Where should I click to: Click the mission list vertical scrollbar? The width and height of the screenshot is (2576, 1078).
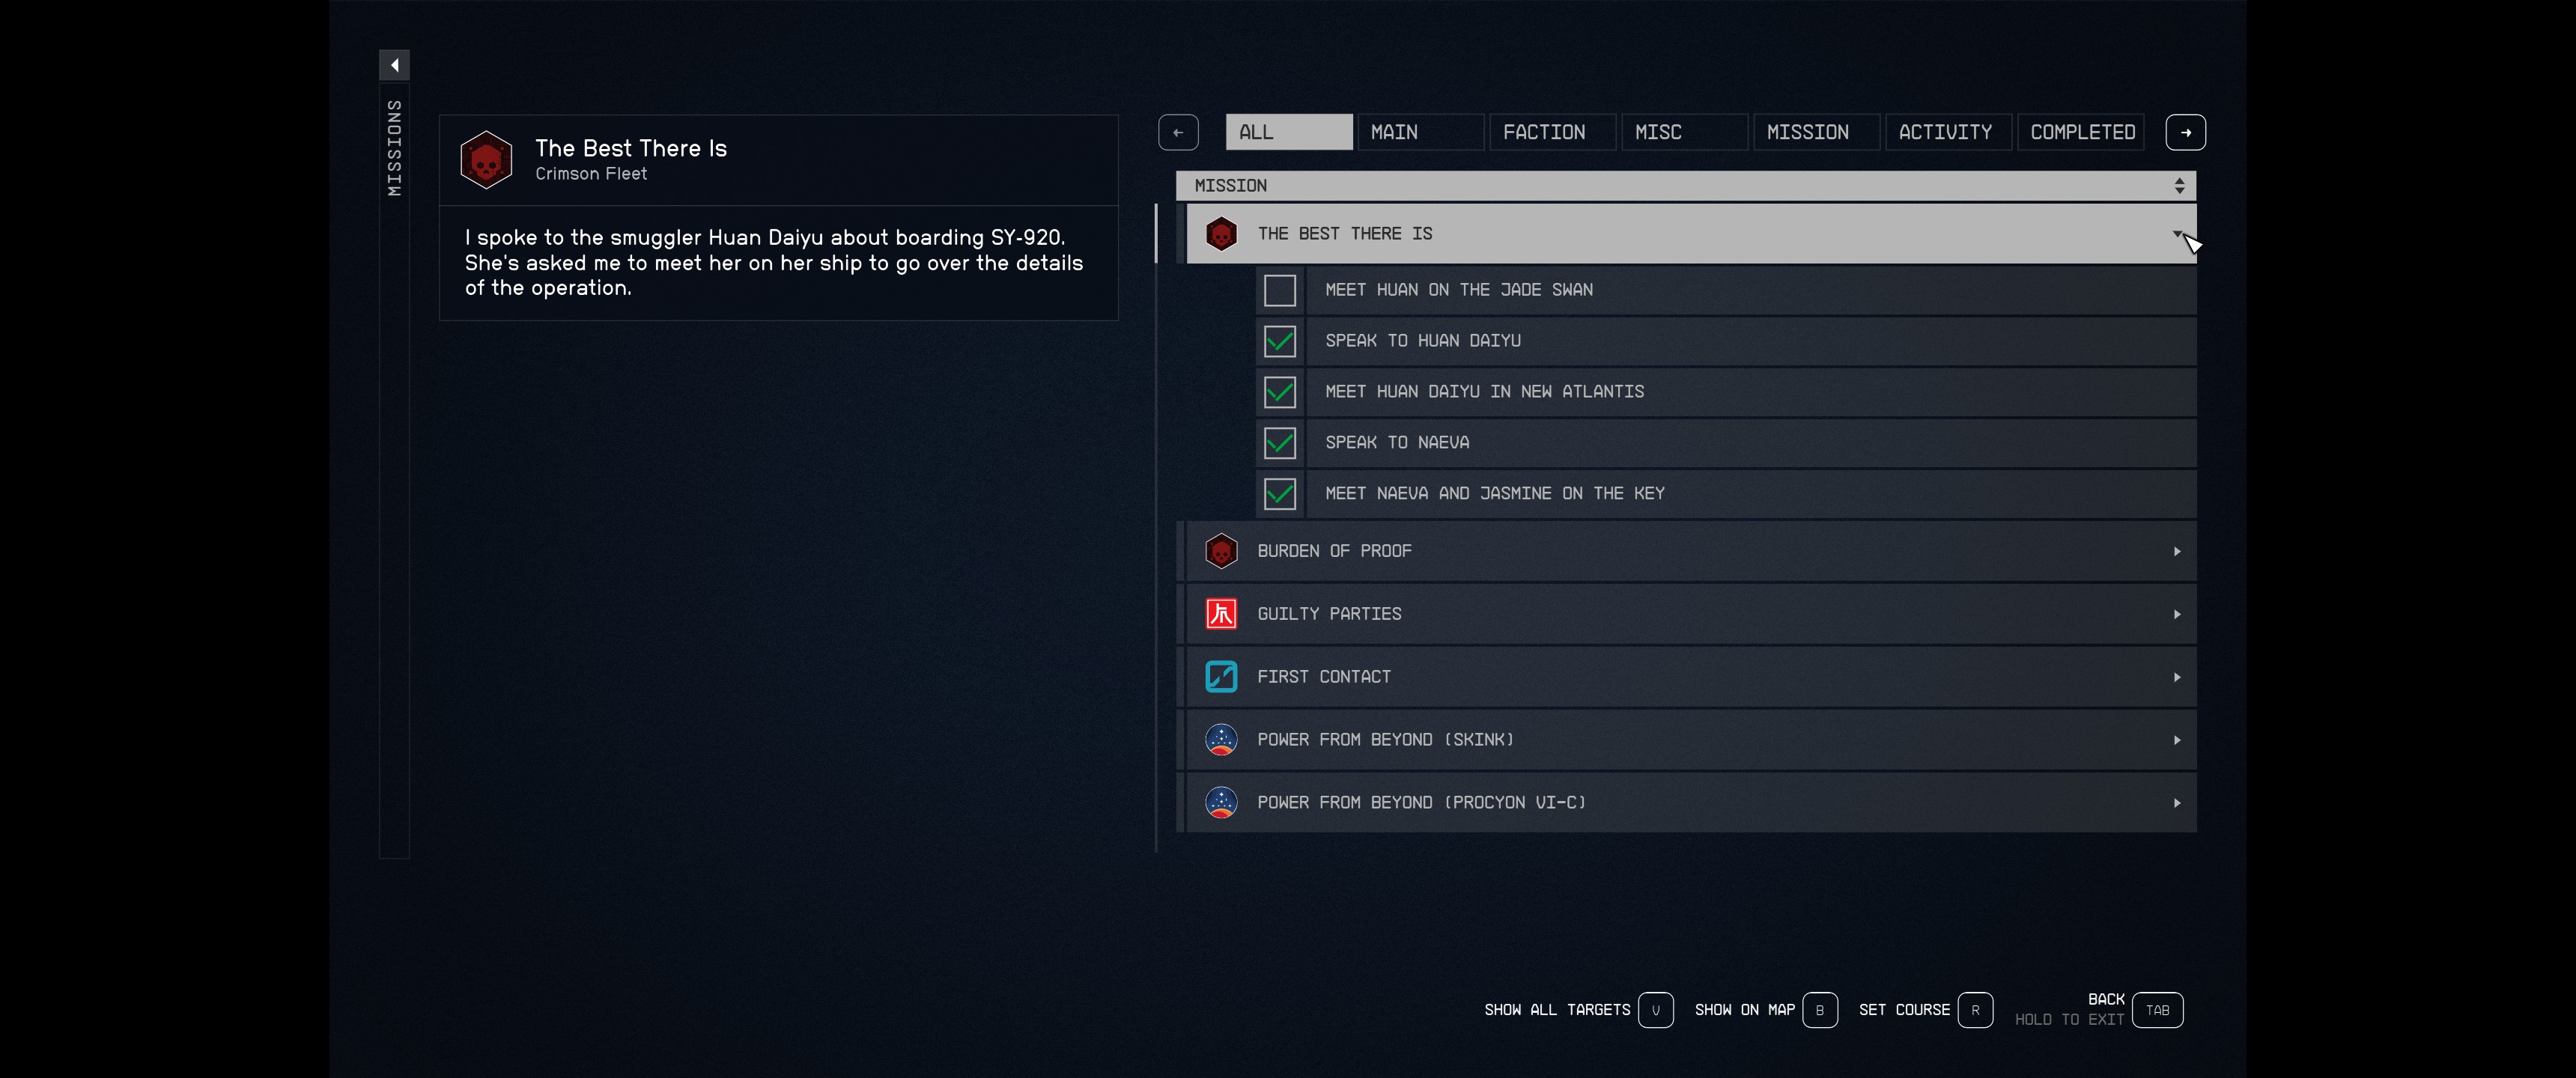pyautogui.click(x=1156, y=528)
